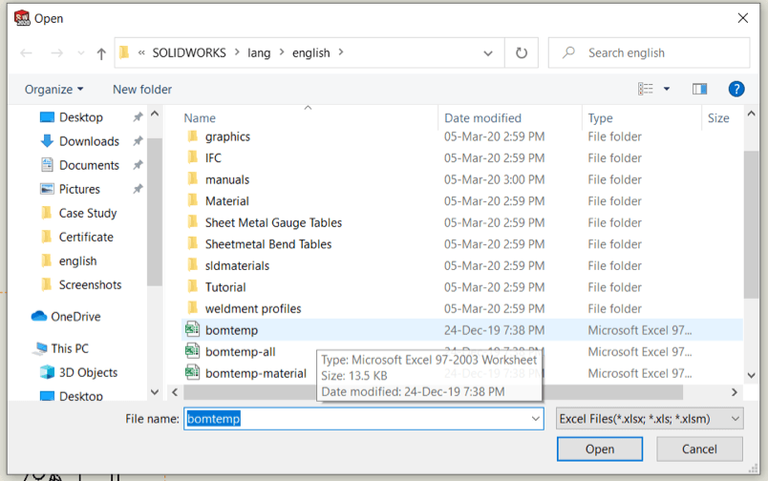Click the SOLIDWORKS app icon in title bar

pos(22,18)
